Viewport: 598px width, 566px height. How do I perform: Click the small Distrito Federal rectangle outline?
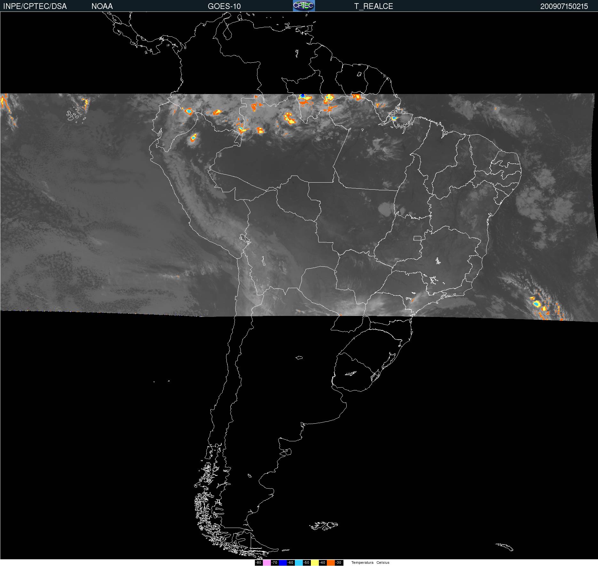pos(417,238)
